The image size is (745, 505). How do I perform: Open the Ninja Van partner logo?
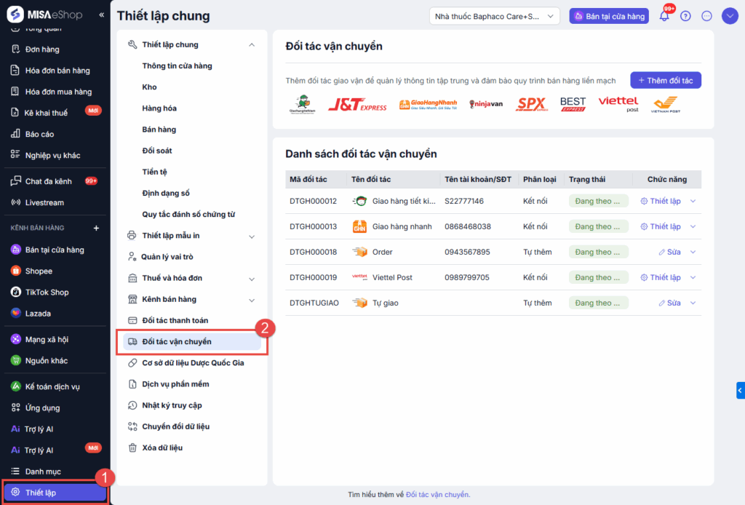pos(486,105)
